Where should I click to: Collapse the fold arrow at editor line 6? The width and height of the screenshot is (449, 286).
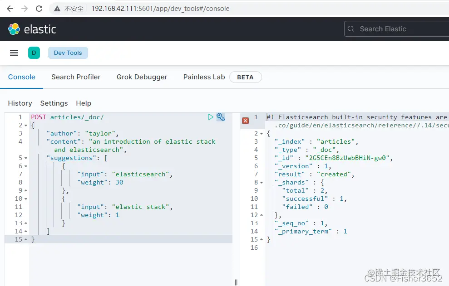(x=26, y=166)
